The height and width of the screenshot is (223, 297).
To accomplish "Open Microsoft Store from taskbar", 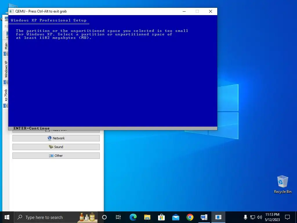I will click(161, 217).
